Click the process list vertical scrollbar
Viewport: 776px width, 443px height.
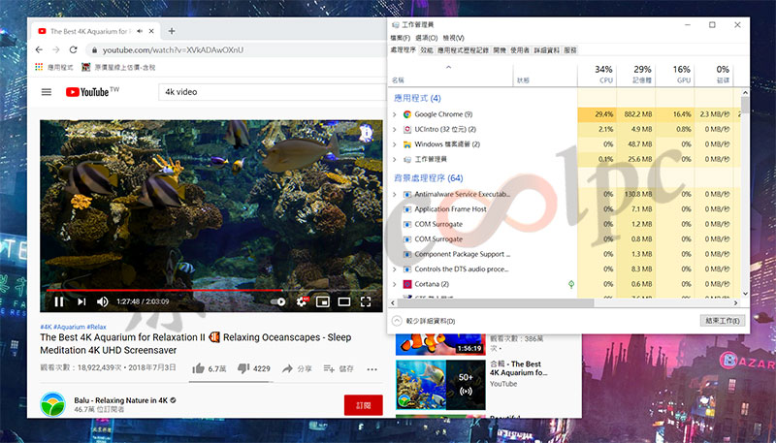click(745, 107)
